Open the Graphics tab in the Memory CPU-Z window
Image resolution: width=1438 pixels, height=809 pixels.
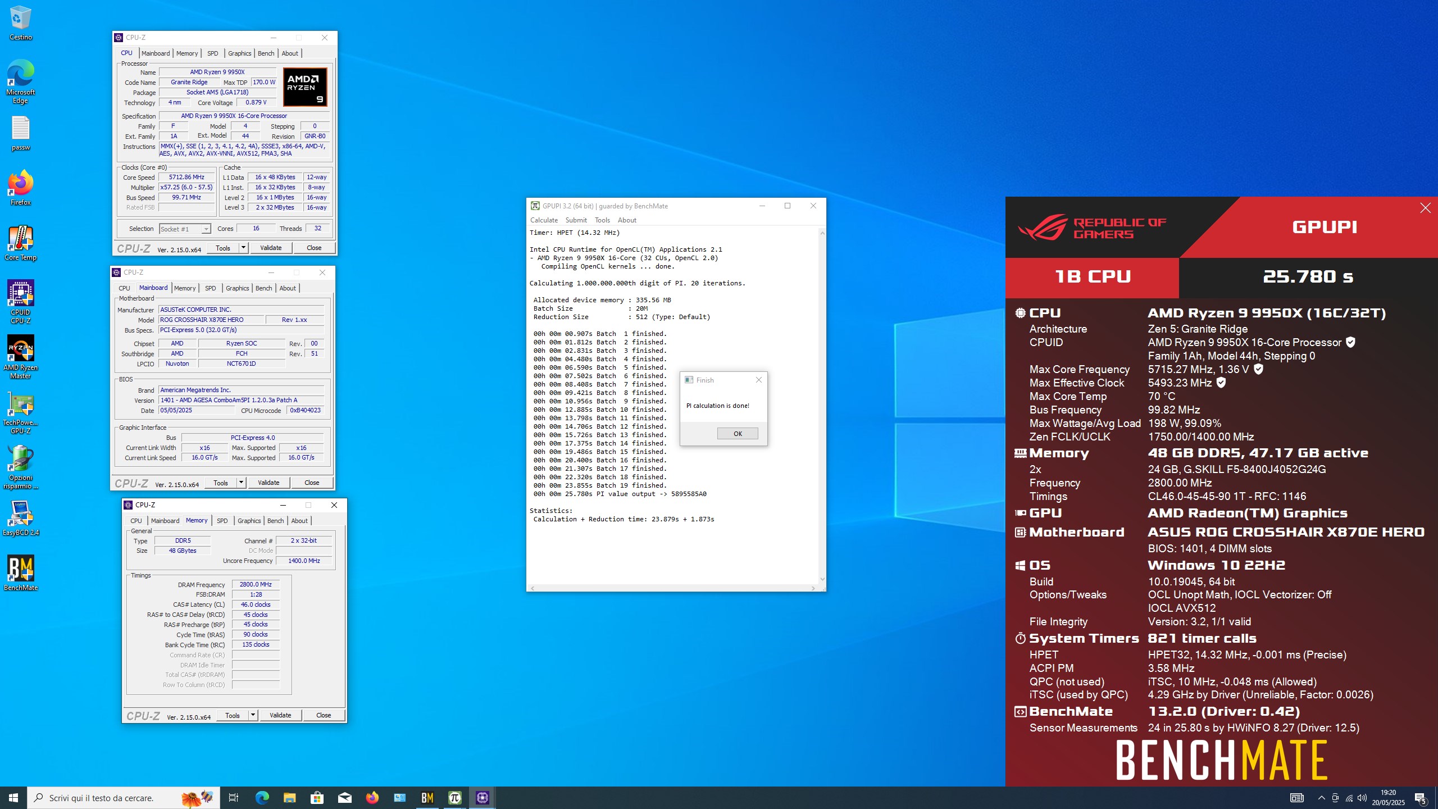[249, 521]
